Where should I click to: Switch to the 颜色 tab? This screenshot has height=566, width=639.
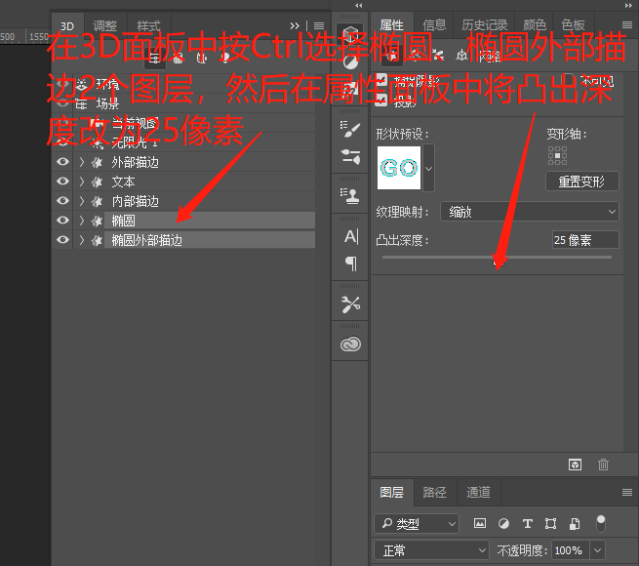coord(535,25)
